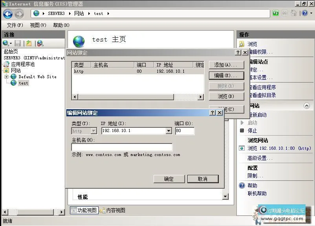Click Connections pane scrollbar right arrow
The height and width of the screenshot is (226, 315).
point(62,212)
